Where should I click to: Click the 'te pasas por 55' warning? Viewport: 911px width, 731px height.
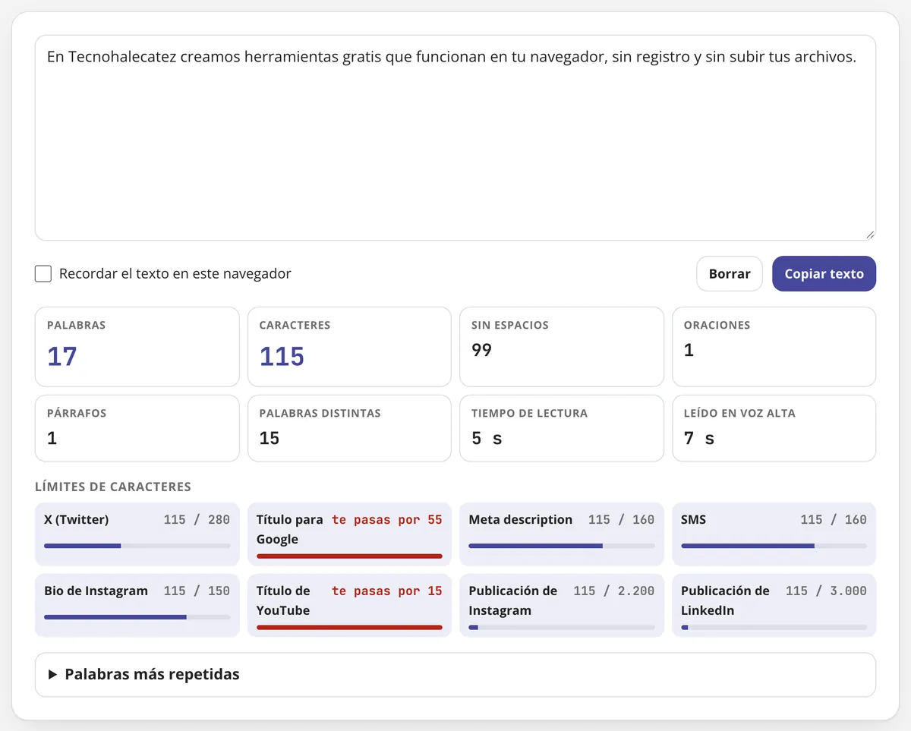(387, 520)
